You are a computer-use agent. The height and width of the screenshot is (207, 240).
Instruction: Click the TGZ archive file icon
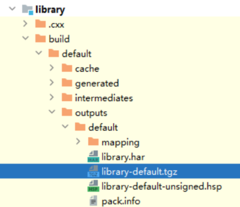pyautogui.click(x=93, y=171)
